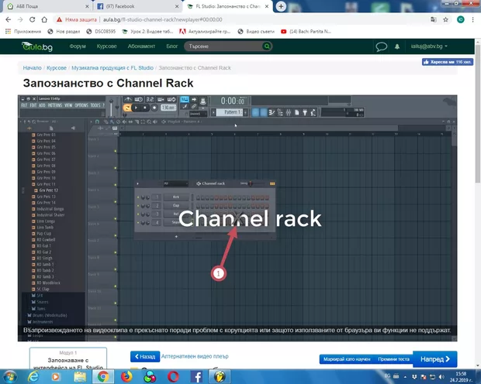Viewport: 481px width, 384px height.
Task: Click the Назад button
Action: (x=145, y=357)
